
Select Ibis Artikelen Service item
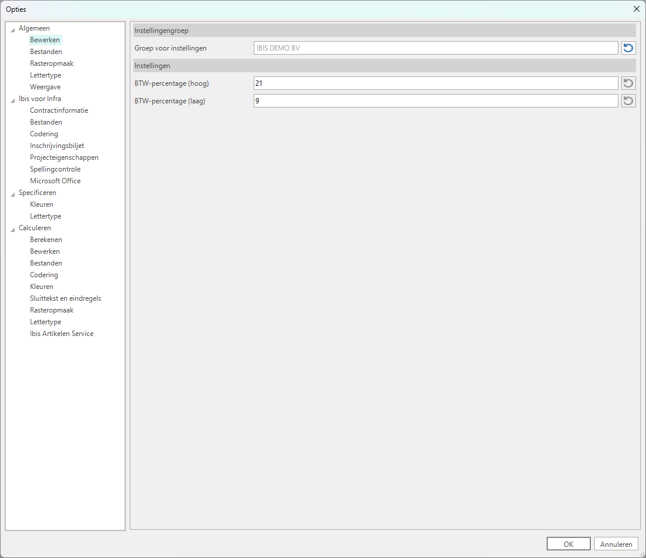pos(62,334)
